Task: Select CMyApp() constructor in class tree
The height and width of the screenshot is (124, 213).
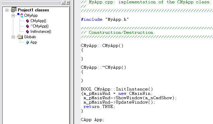Action: click(x=38, y=21)
